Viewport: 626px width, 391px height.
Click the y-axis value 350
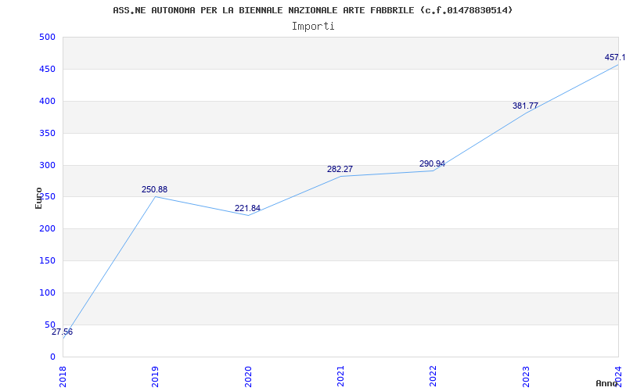(47, 133)
